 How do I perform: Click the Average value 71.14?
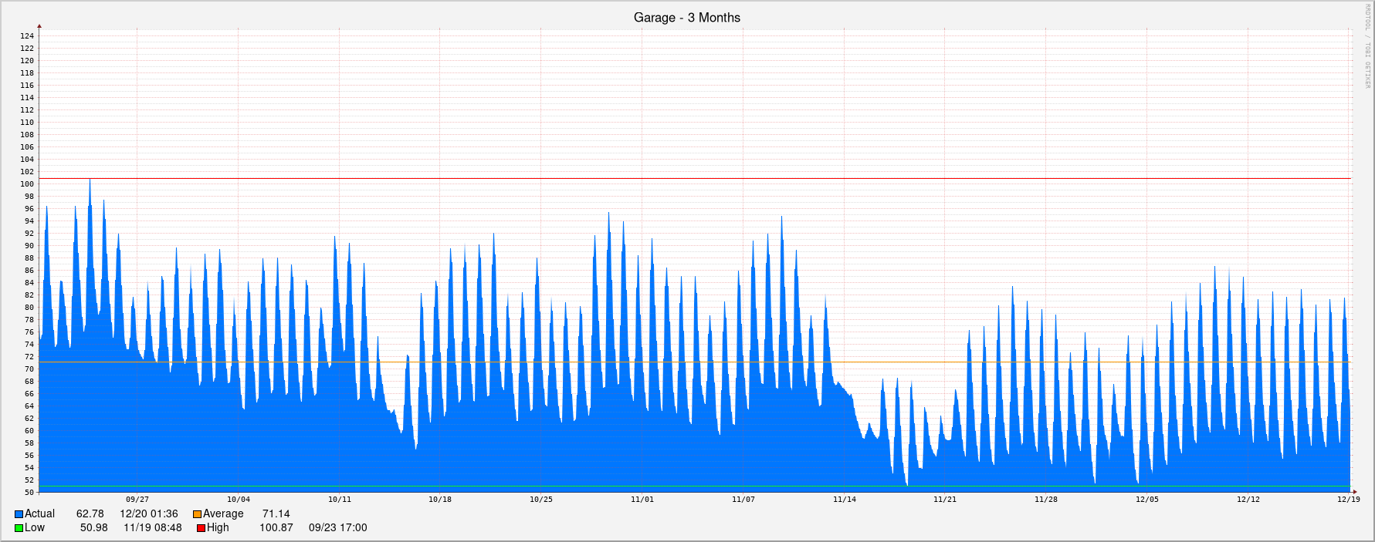pos(276,514)
